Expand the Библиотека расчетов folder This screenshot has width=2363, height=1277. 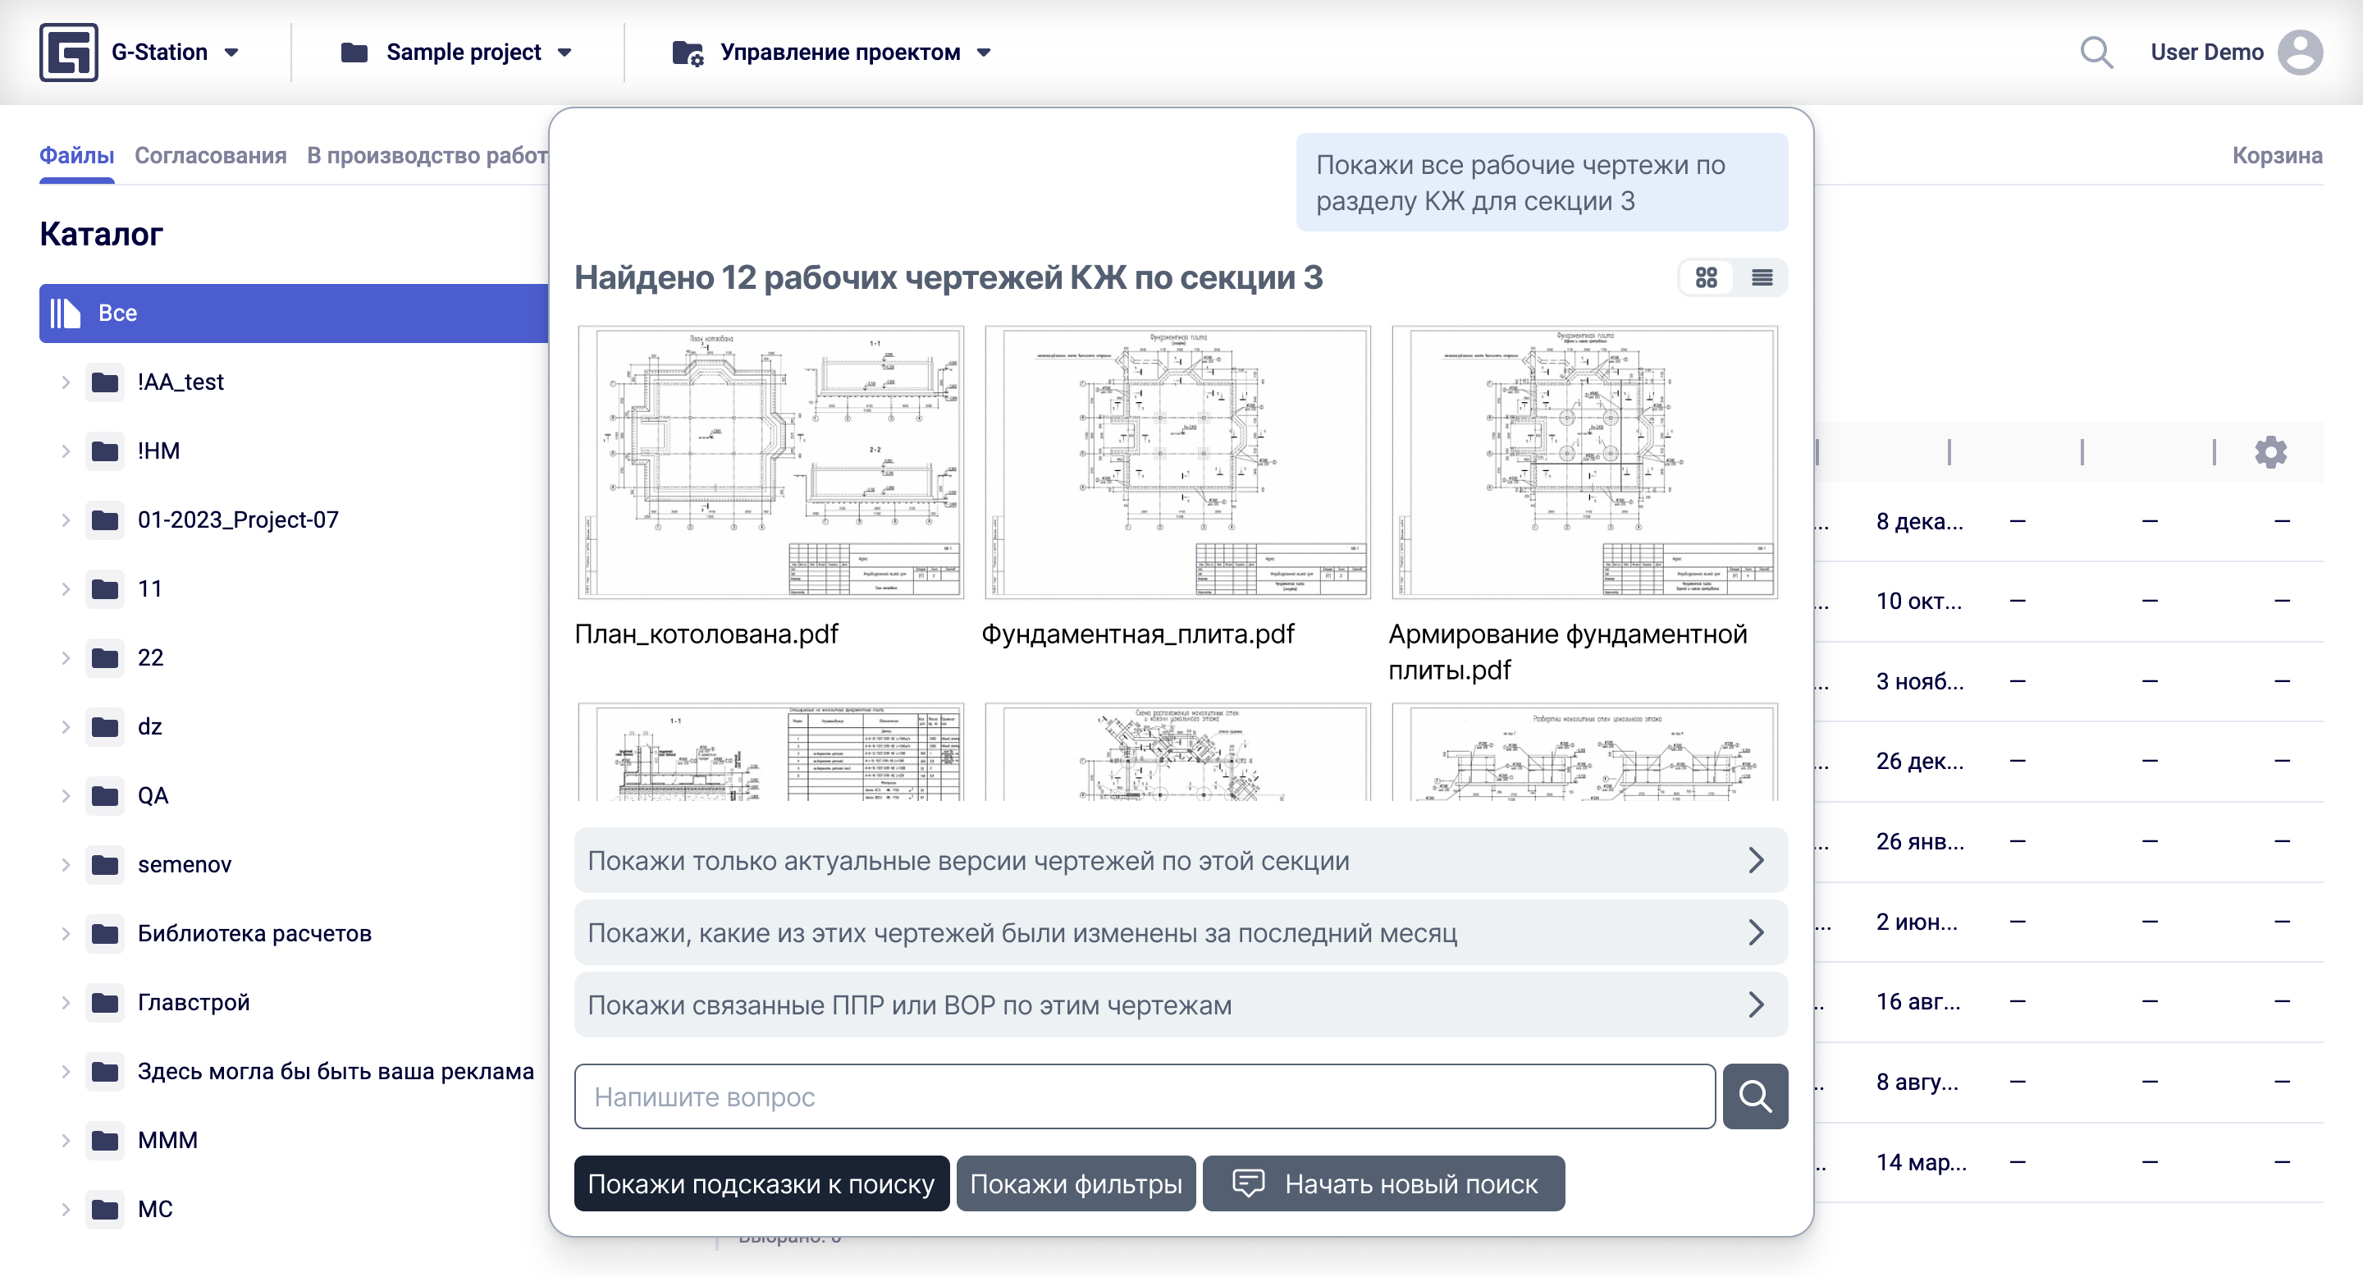[65, 934]
